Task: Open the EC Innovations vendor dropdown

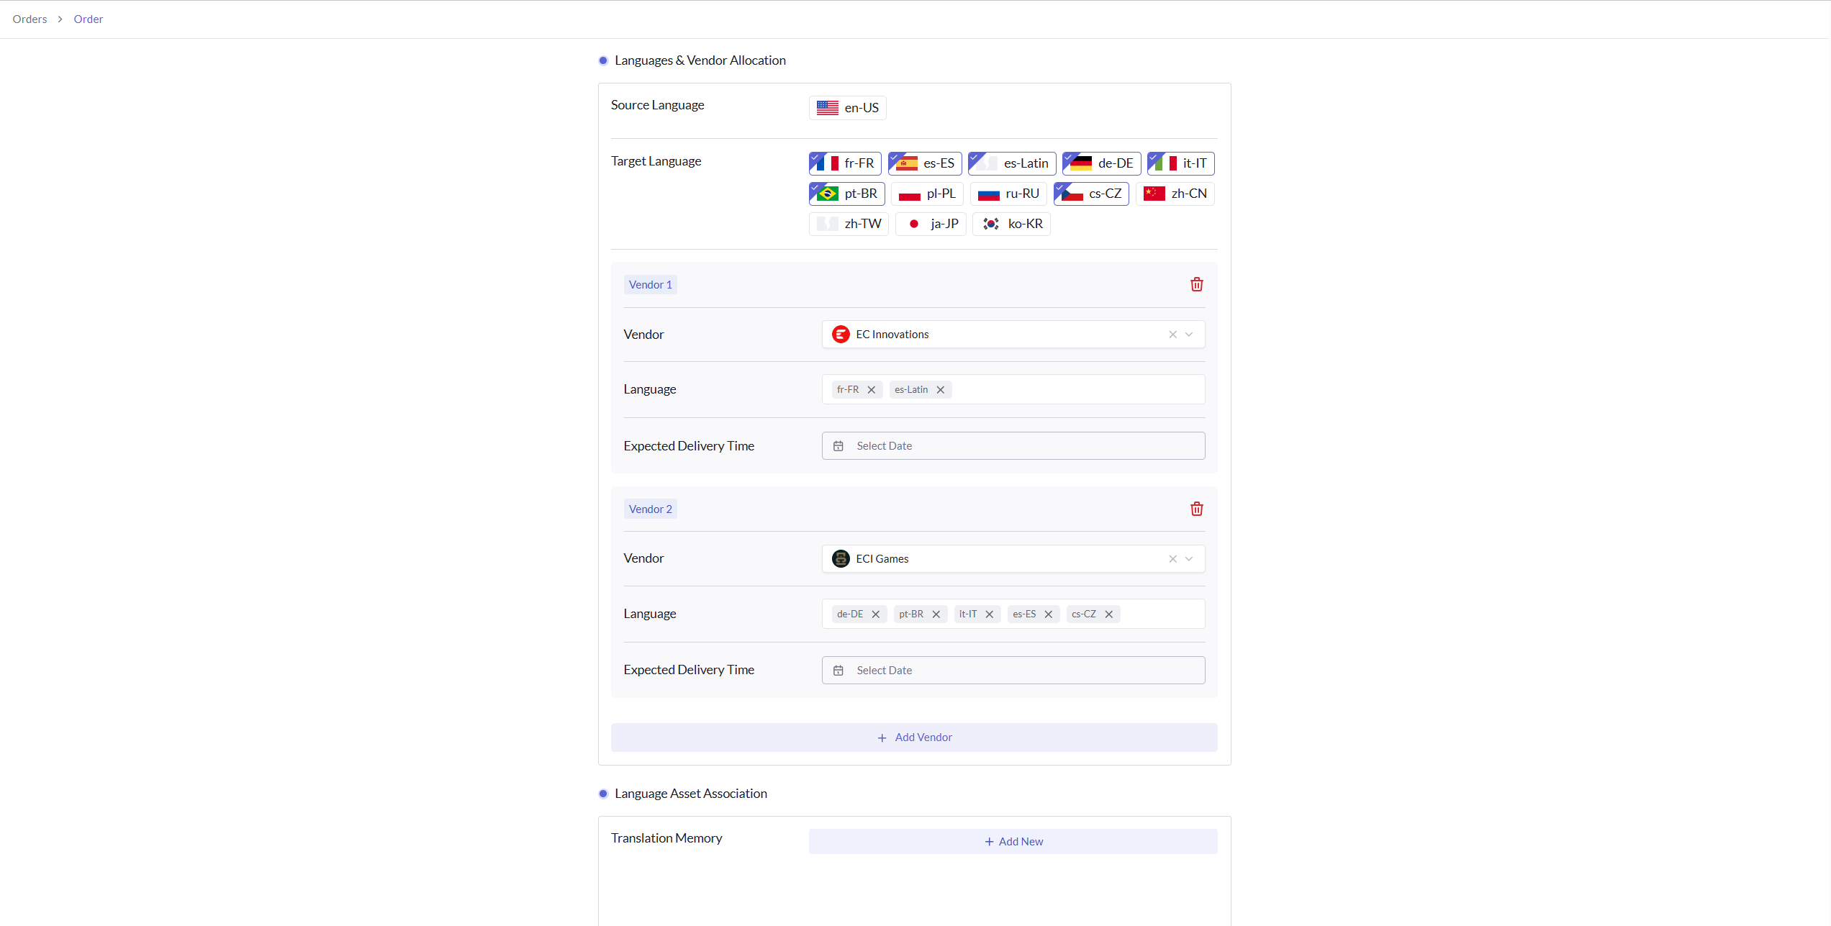Action: (x=1190, y=334)
